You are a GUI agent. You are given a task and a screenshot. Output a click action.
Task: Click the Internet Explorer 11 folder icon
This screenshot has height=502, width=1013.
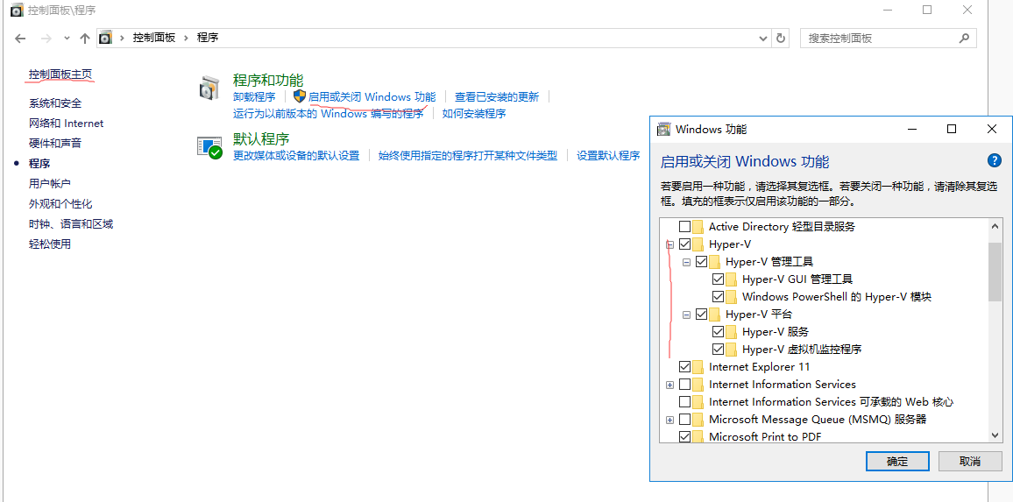698,367
